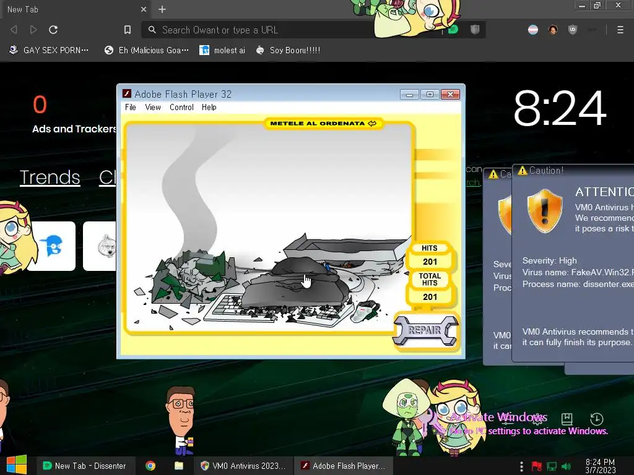Viewport: 634px width, 475px height.
Task: Open the Eh (Malicious Goa... bookmark
Action: pyautogui.click(x=146, y=50)
